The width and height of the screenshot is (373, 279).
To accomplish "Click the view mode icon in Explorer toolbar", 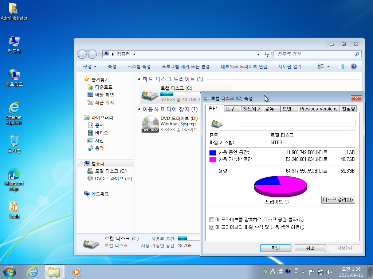I will coord(321,66).
